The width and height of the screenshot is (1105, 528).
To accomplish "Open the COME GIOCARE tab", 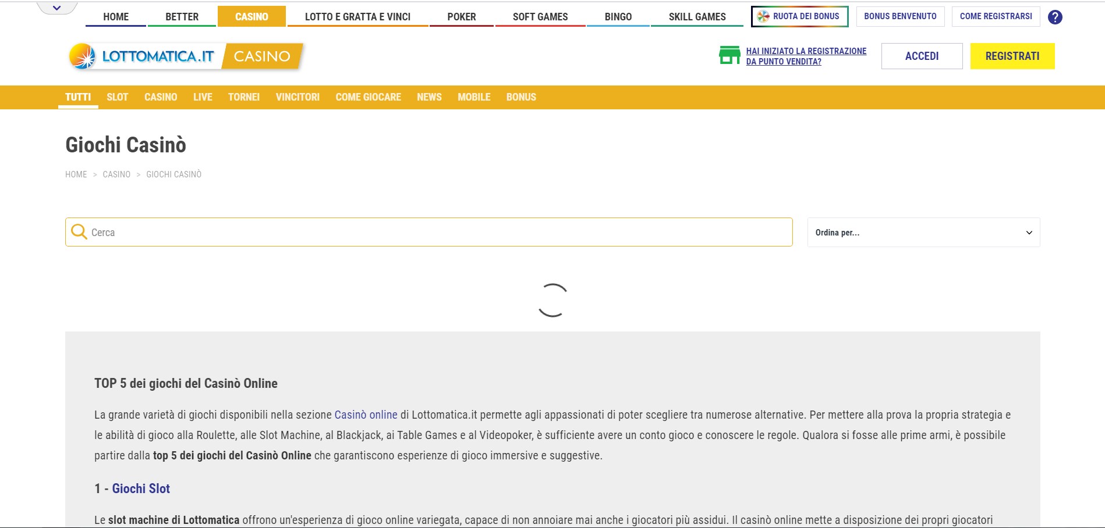I will click(x=368, y=97).
